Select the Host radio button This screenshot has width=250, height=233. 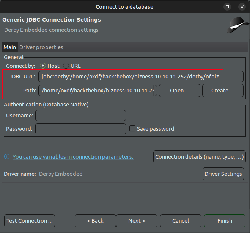[x=43, y=66]
